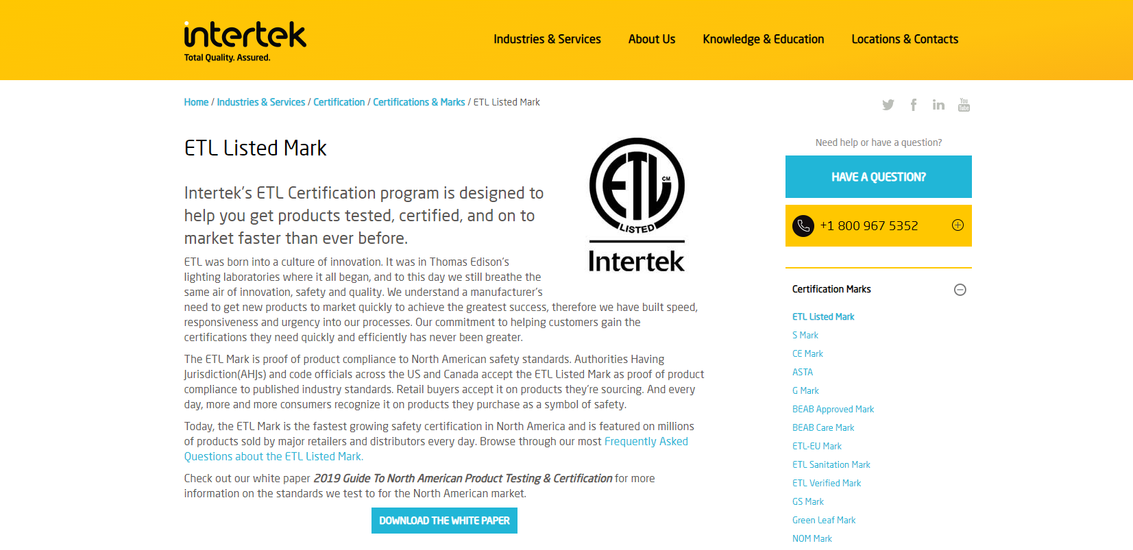The image size is (1133, 550).
Task: Open the About Us menu
Action: click(651, 40)
